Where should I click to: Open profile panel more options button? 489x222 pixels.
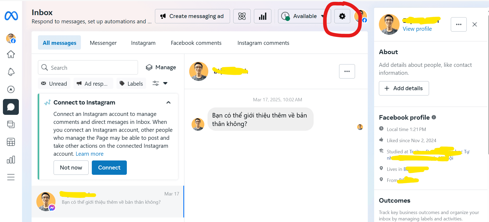coord(459,24)
